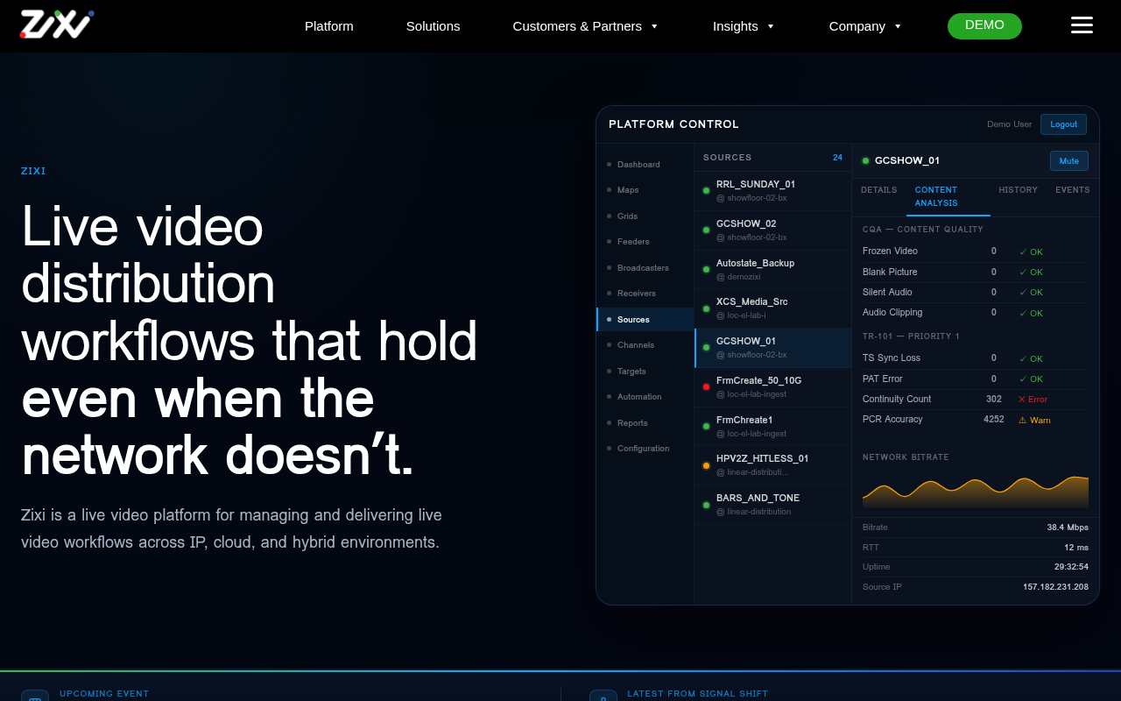The width and height of the screenshot is (1121, 701).
Task: Click the network bitrate graph
Action: coord(976,492)
